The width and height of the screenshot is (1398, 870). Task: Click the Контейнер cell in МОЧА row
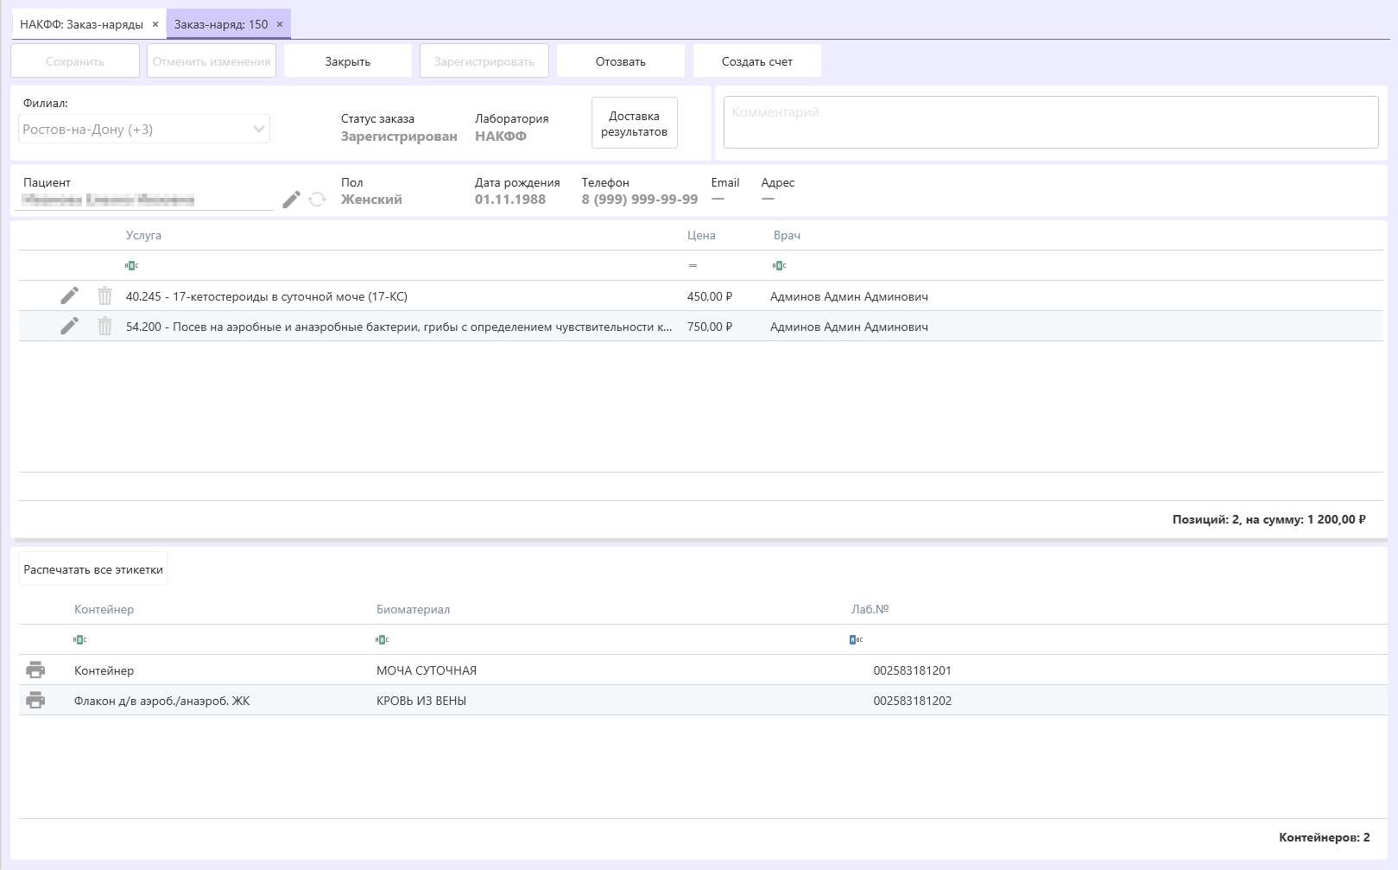[104, 670]
